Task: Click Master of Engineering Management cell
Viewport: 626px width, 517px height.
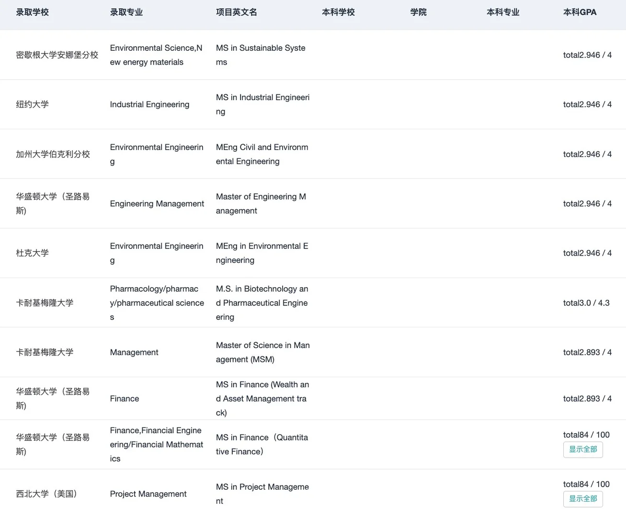Action: [261, 203]
